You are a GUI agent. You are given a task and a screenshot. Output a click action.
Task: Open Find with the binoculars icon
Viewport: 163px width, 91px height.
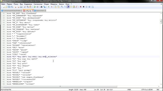point(41,7)
